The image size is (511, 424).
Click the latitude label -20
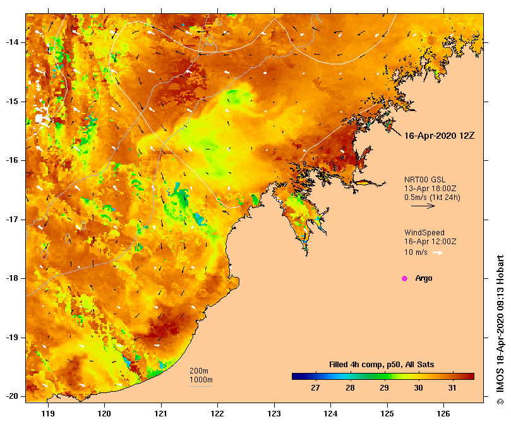click(13, 396)
